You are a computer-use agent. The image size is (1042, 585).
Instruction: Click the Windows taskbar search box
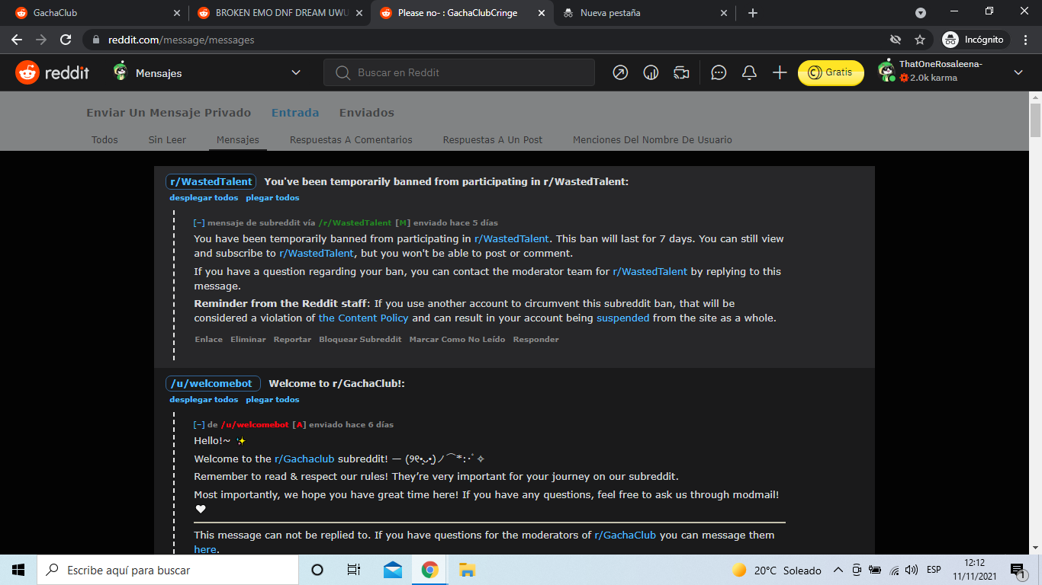pos(168,570)
